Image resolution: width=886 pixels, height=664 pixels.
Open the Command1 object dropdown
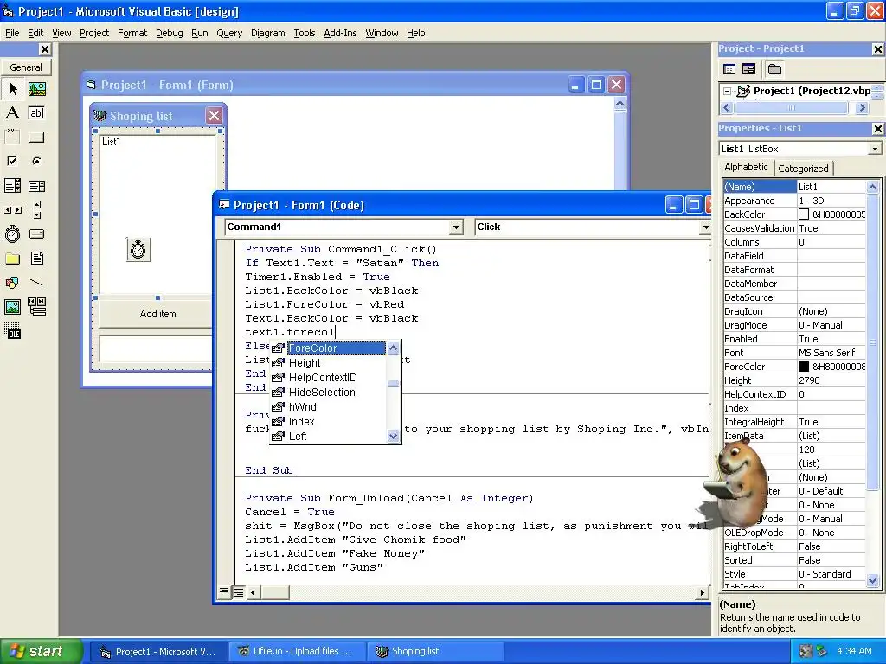[x=455, y=227]
